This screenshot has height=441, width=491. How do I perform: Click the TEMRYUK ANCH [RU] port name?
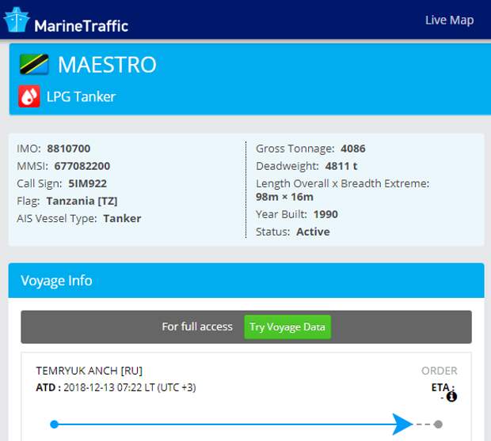[x=89, y=371]
